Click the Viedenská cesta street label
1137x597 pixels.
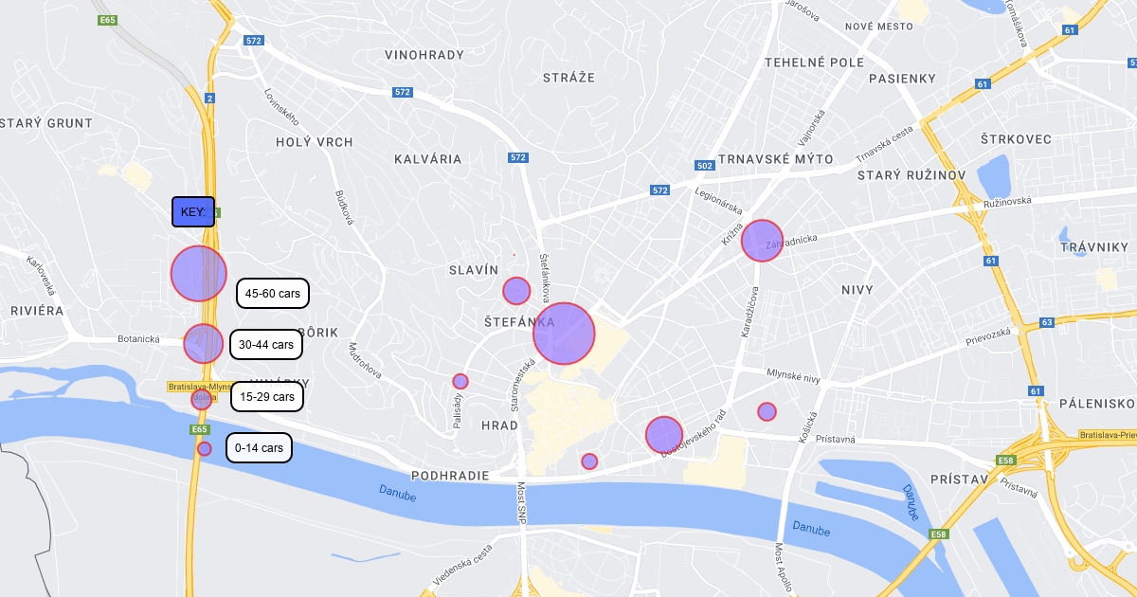coord(463,564)
